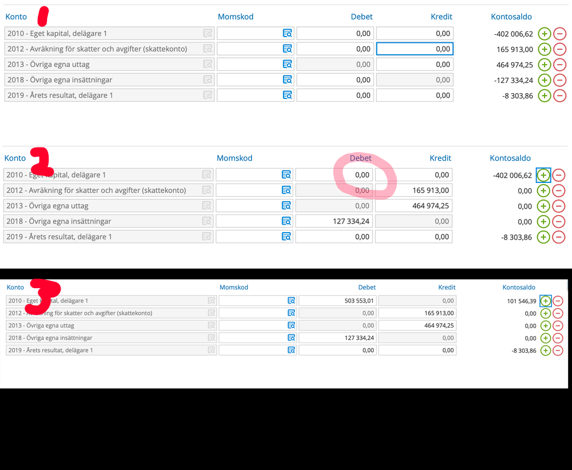The image size is (572, 470).
Task: Click the Kredit column header in section 2
Action: tap(440, 158)
